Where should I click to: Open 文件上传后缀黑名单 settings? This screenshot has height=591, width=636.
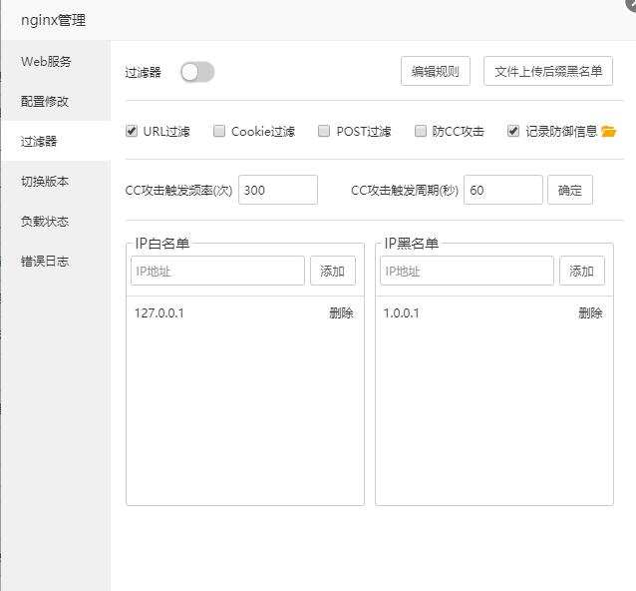tap(548, 71)
